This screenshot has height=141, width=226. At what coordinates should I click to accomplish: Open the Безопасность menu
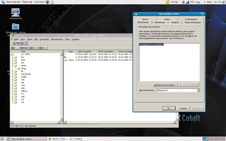[57, 39]
